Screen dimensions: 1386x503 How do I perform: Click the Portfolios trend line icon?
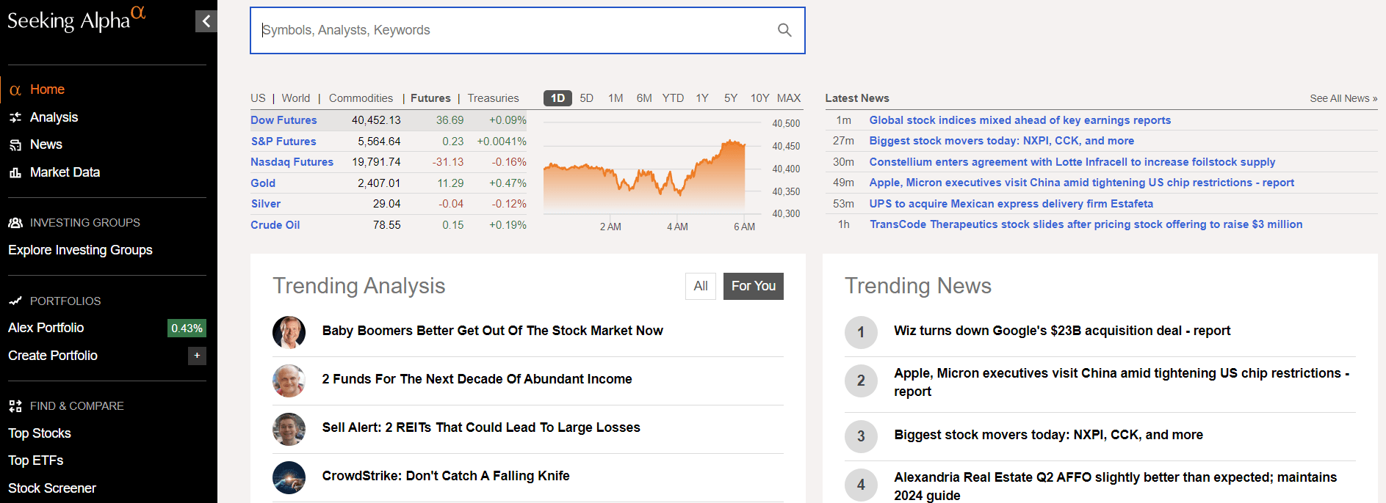pos(15,301)
